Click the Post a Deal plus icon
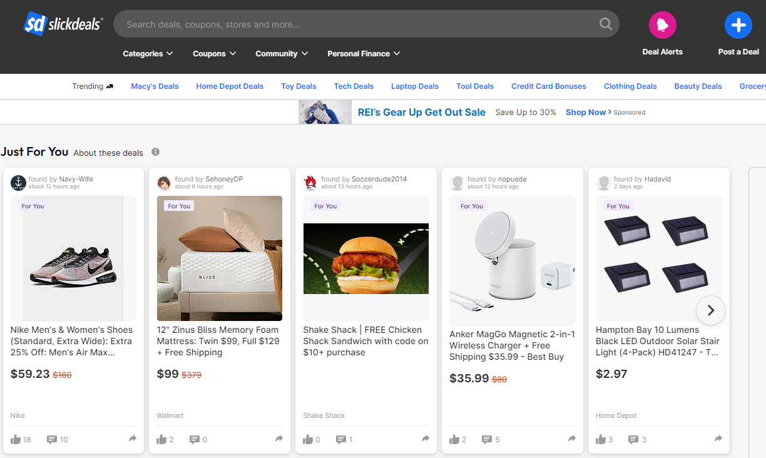Viewport: 766px width, 458px height. [738, 25]
